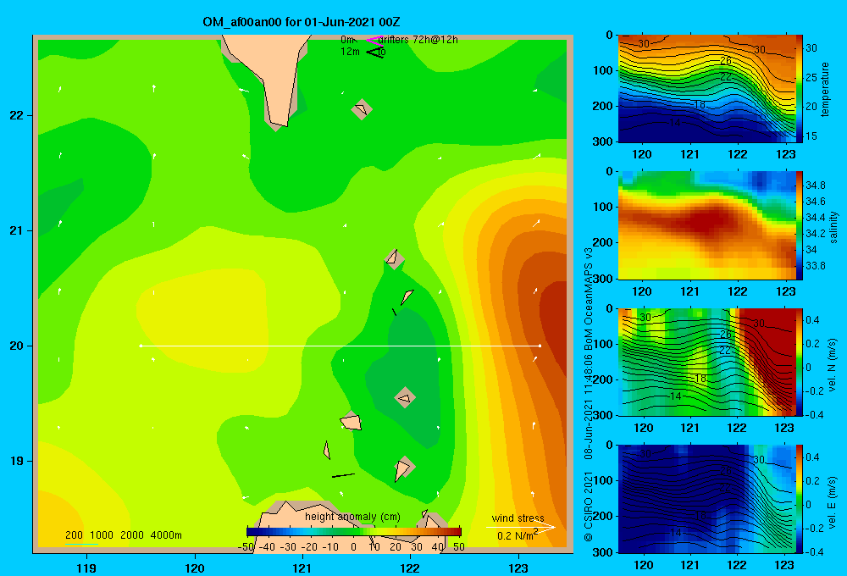Screen dimensions: 847x576
Task: Click the latitude label '21' on the map axis
Action: pos(15,230)
